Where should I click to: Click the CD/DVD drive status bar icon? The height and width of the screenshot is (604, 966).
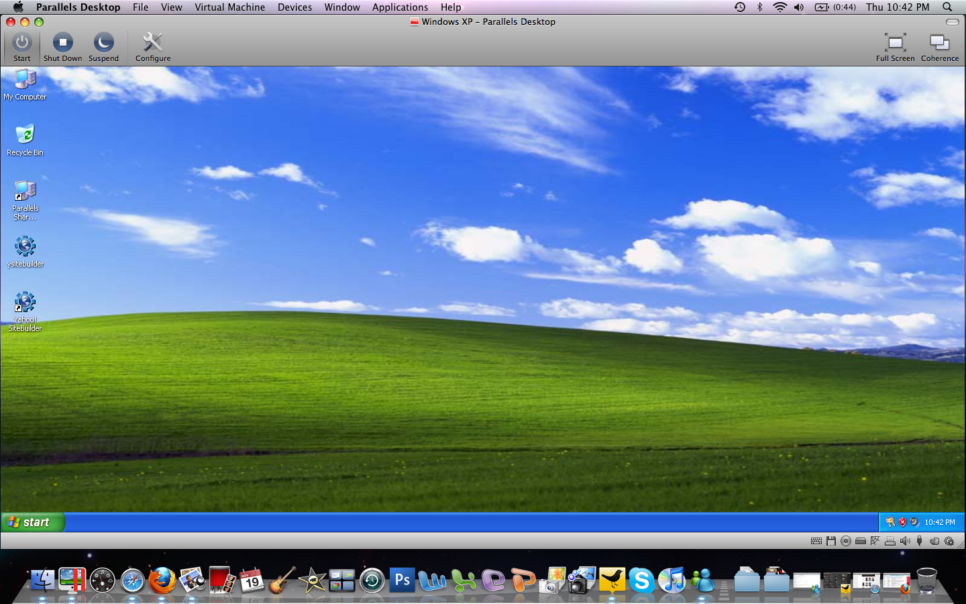[x=846, y=541]
